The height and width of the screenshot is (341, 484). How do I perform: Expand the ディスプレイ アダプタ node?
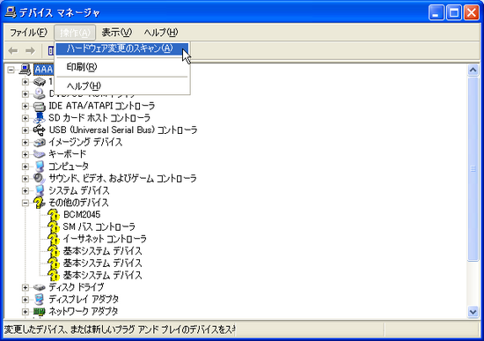pos(26,300)
